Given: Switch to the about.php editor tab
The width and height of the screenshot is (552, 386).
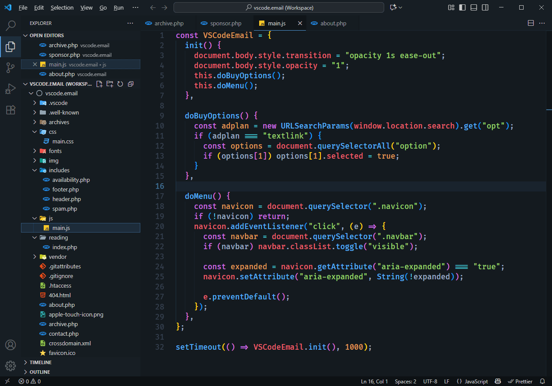Looking at the screenshot, I should [x=333, y=23].
